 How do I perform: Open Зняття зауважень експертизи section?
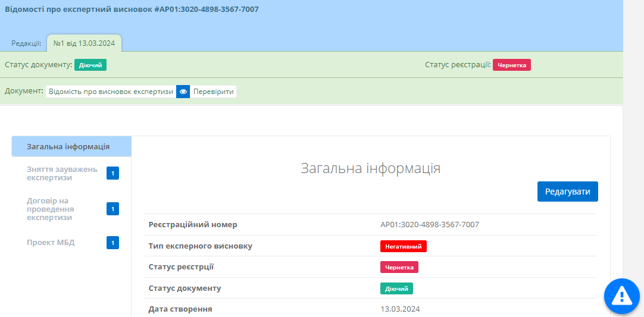point(62,173)
